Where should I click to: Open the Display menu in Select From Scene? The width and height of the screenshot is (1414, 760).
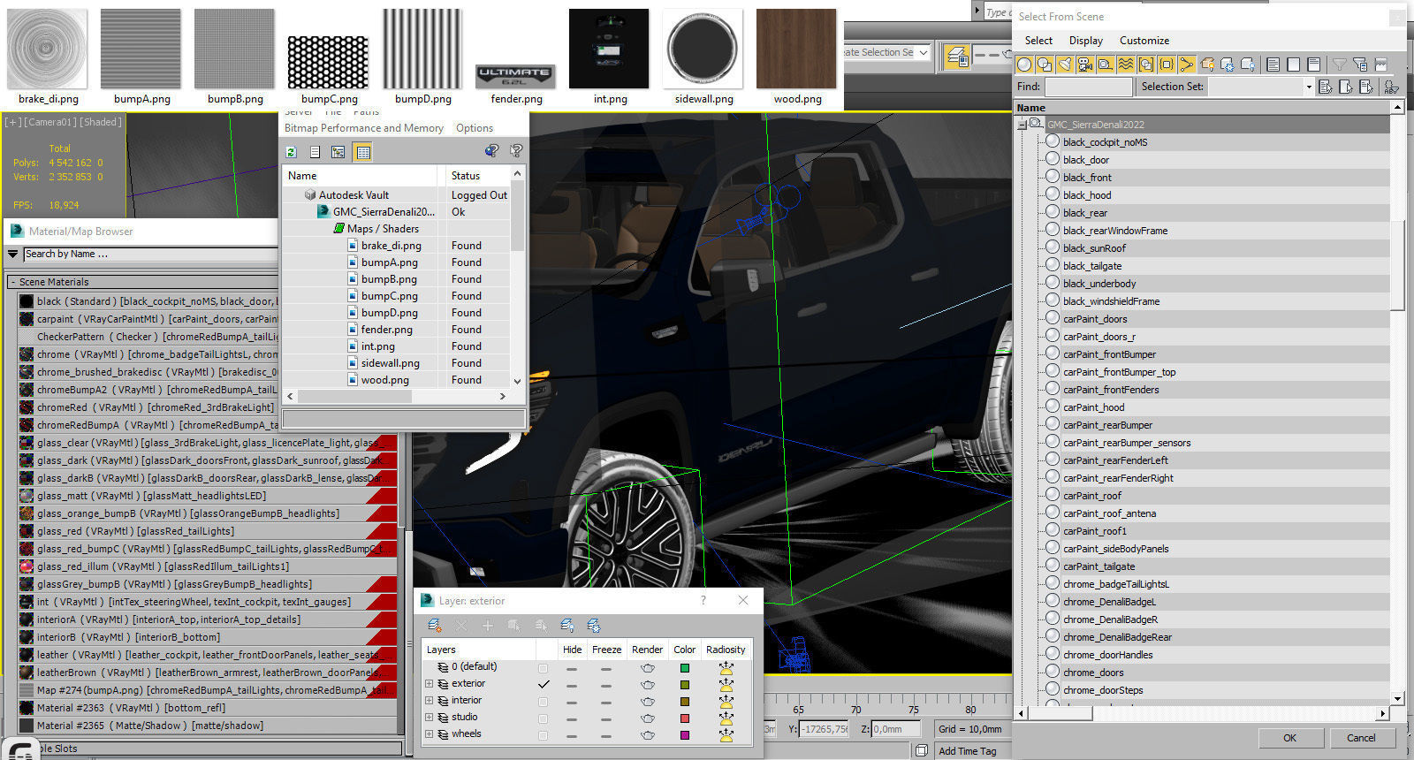pos(1086,41)
